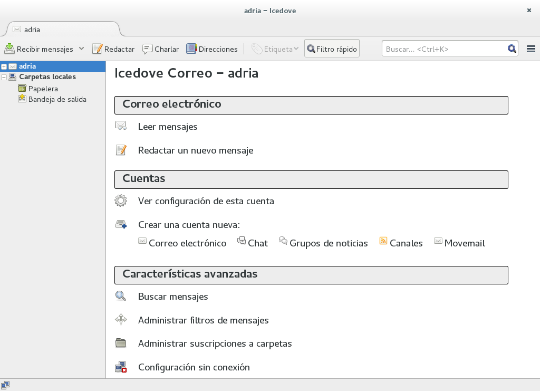Click the Leer mensajes link
This screenshot has width=540, height=391.
(167, 127)
